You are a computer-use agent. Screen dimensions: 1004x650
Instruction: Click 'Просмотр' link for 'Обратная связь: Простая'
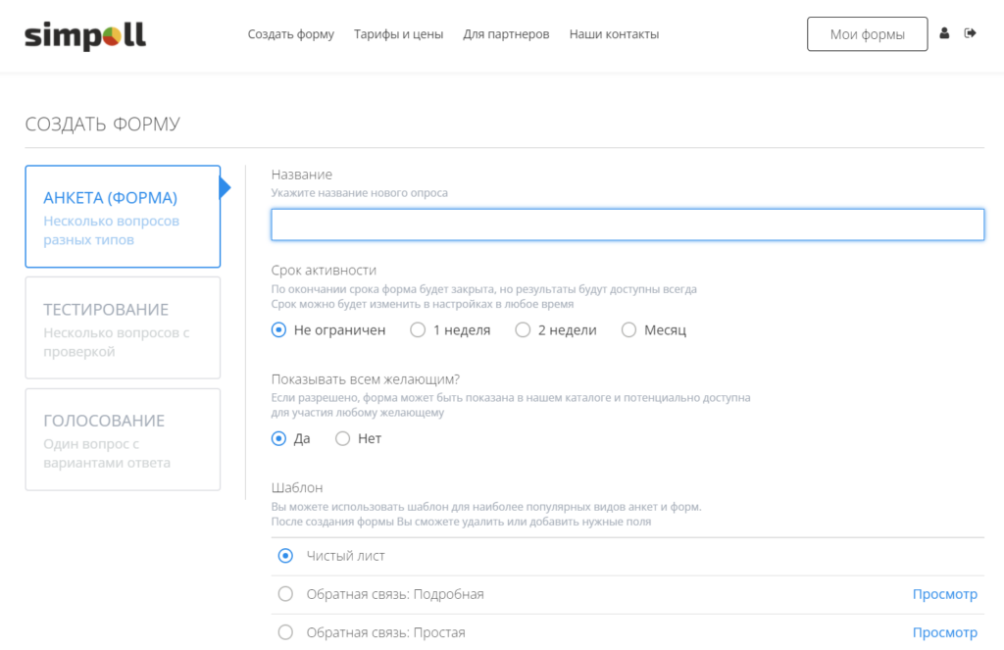(944, 632)
